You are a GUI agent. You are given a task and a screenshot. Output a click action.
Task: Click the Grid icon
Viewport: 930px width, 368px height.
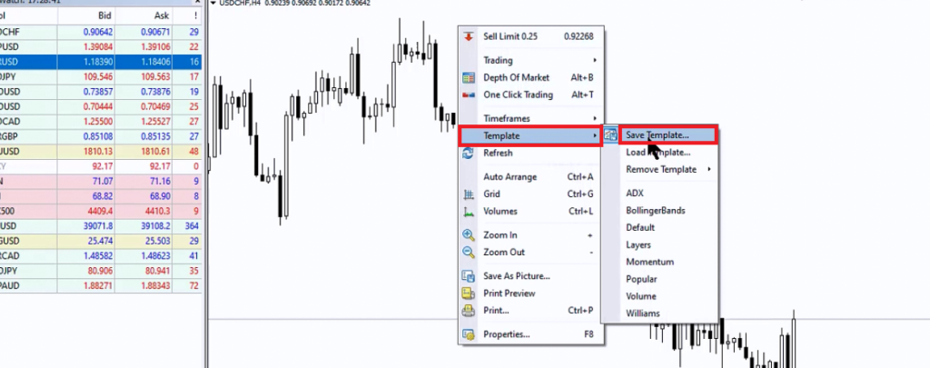pos(469,194)
